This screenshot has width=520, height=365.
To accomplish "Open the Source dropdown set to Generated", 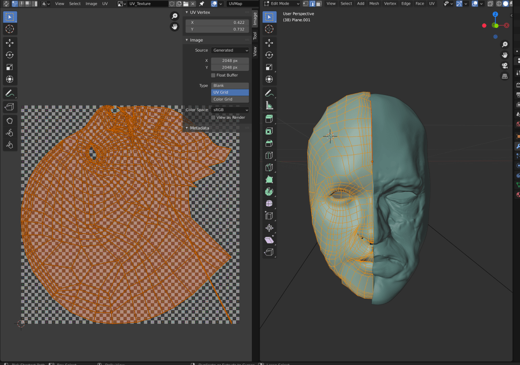I will (x=230, y=50).
